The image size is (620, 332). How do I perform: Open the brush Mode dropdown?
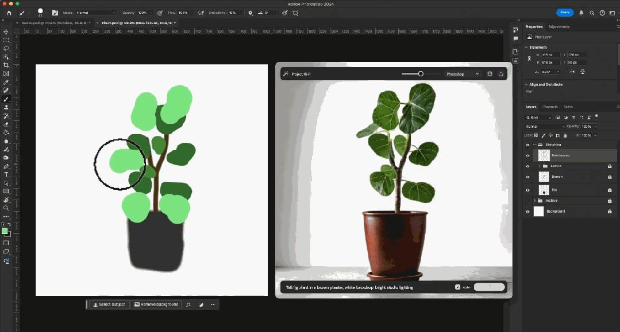point(95,13)
